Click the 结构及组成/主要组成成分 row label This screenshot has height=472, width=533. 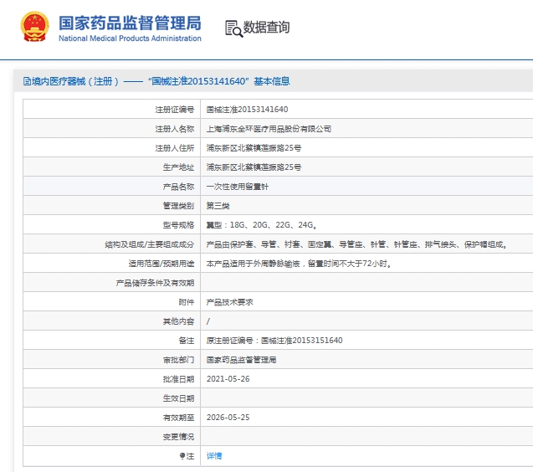[150, 244]
